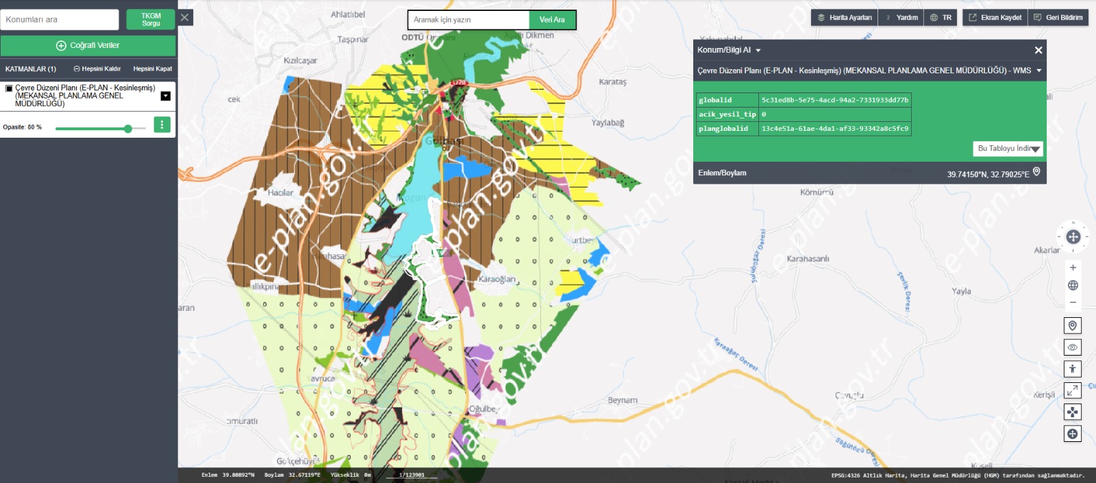Image resolution: width=1096 pixels, height=483 pixels.
Task: Toggle the Çevre Düzeni Planı layer checkbox
Action: 9,88
